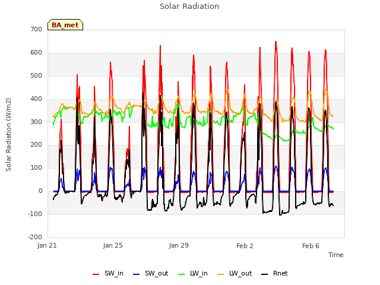Click the -200 y-axis tick label
The width and height of the screenshot is (380, 285).
(x=35, y=237)
